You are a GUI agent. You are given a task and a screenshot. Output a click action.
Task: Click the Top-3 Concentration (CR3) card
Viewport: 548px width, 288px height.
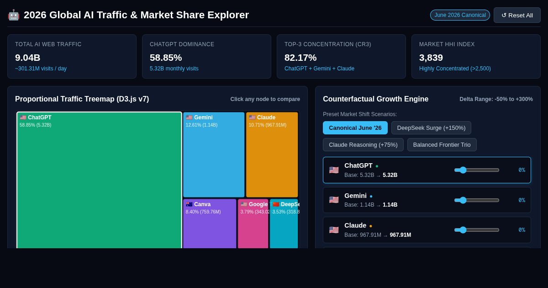[341, 57]
